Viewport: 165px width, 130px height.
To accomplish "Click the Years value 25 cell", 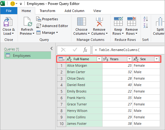I will (118, 65).
